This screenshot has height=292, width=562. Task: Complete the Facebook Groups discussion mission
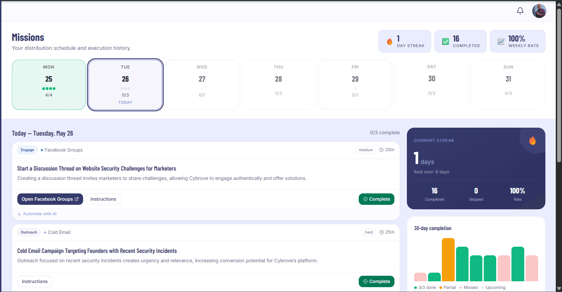tap(376, 199)
